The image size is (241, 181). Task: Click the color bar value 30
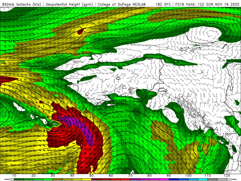click(x=53, y=176)
